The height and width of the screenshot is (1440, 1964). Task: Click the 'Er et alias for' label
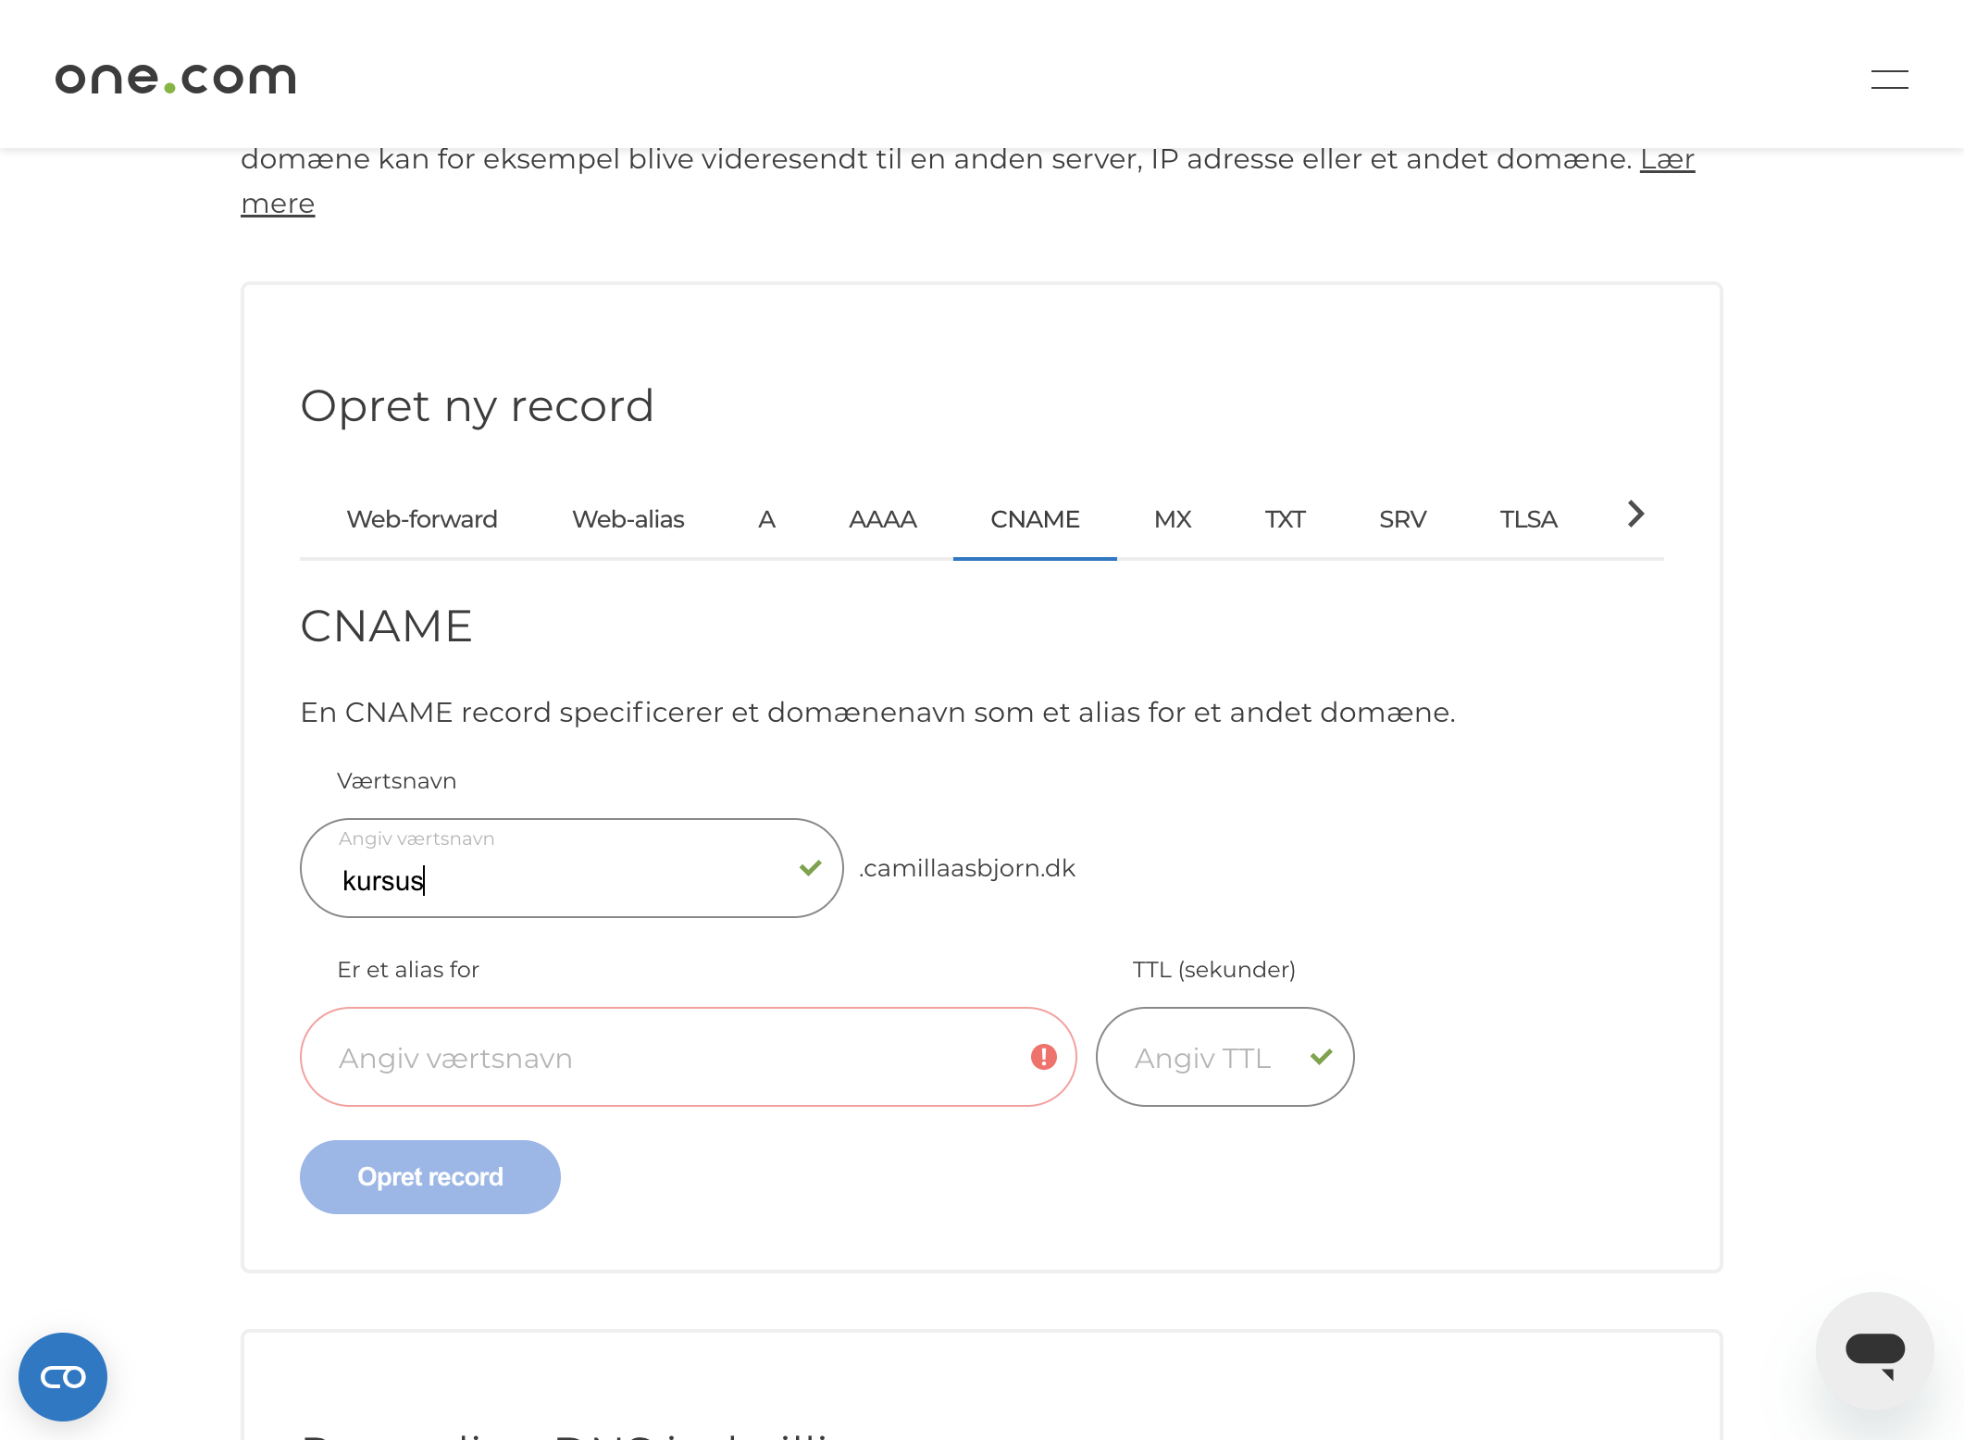pos(408,970)
